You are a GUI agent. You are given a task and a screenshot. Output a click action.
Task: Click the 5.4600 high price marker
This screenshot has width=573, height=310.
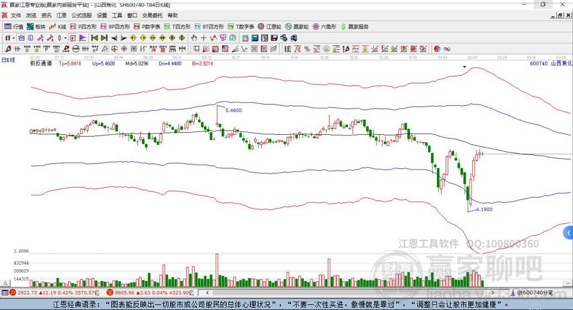(233, 110)
